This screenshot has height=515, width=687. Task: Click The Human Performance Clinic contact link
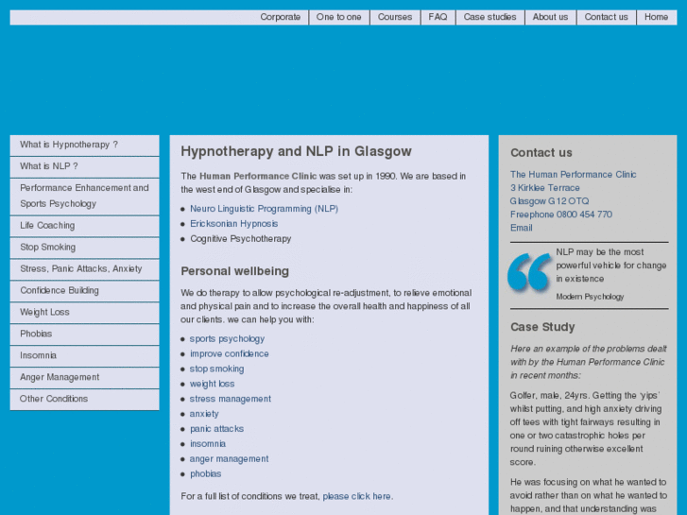[x=573, y=175]
